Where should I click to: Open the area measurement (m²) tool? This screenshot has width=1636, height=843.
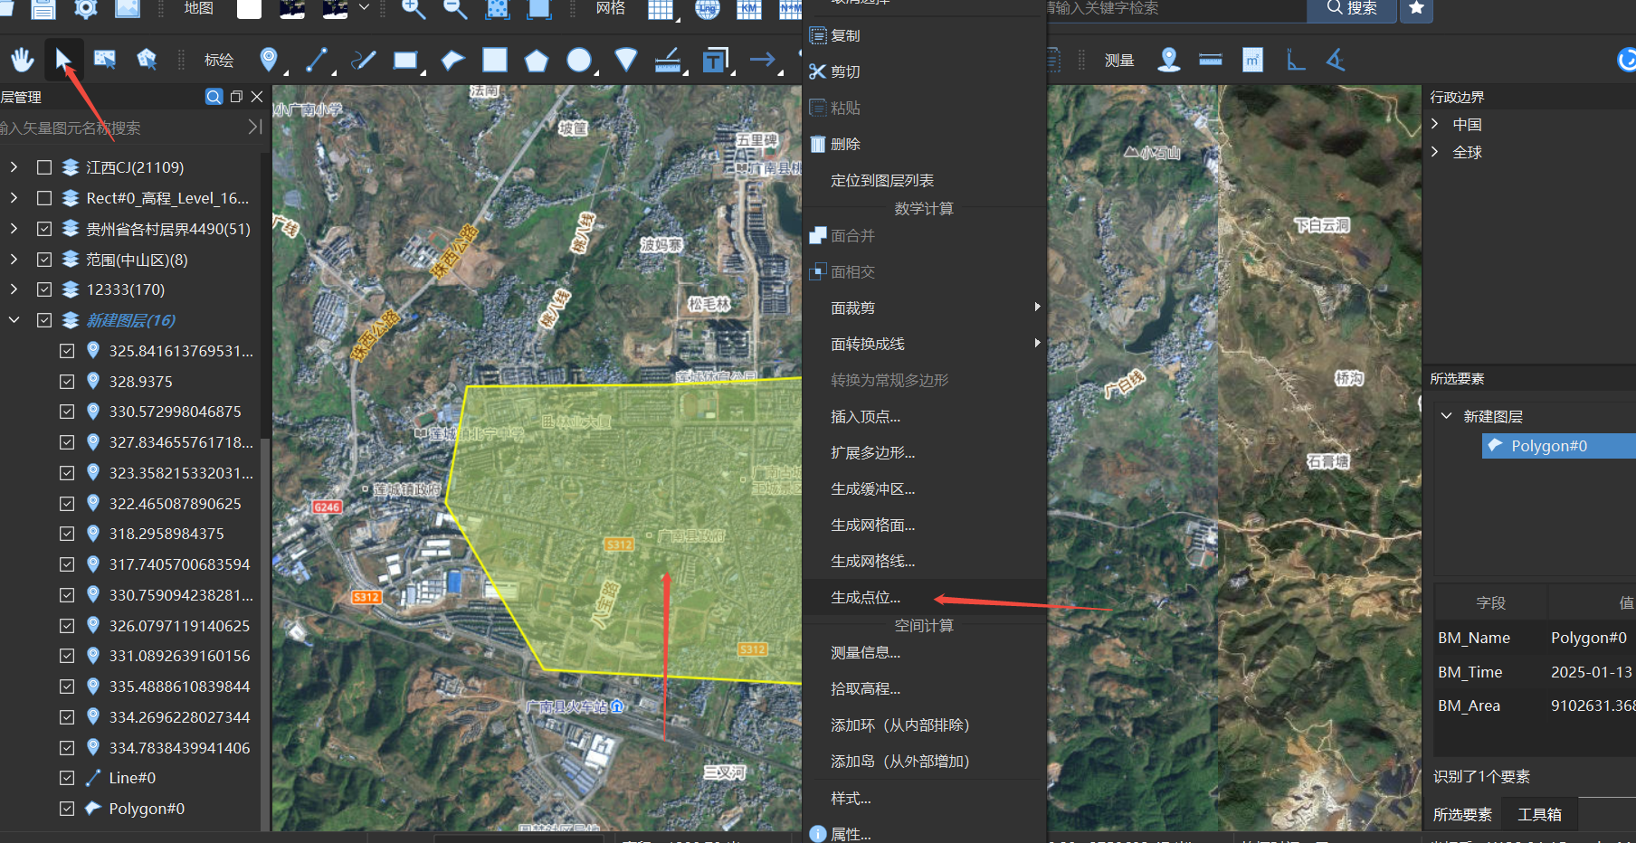pos(1252,60)
